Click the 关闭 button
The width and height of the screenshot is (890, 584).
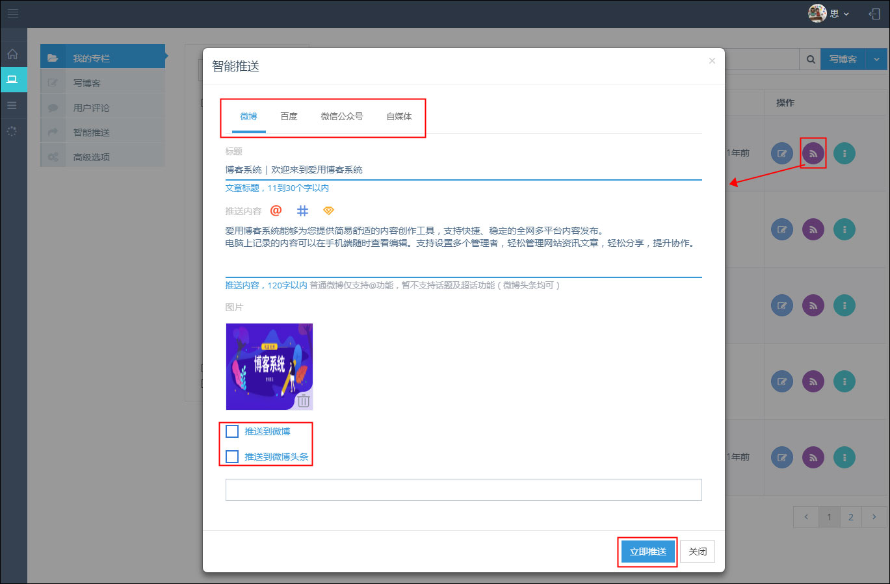point(698,552)
